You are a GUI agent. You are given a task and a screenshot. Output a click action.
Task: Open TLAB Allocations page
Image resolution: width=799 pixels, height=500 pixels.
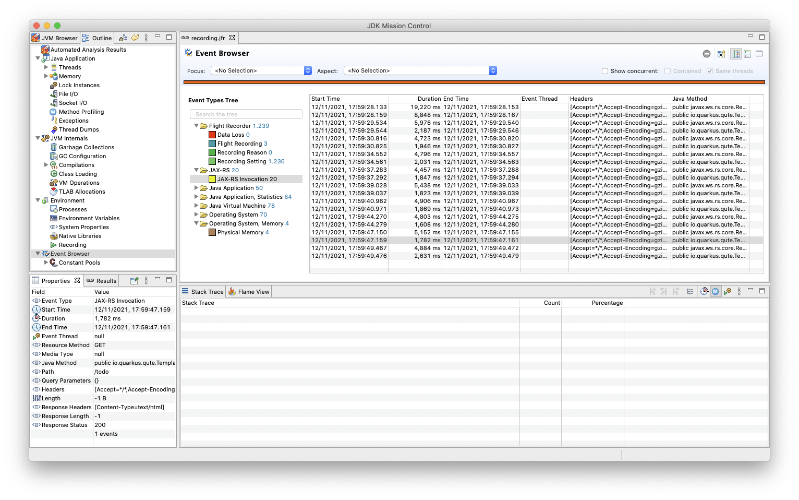pos(81,192)
